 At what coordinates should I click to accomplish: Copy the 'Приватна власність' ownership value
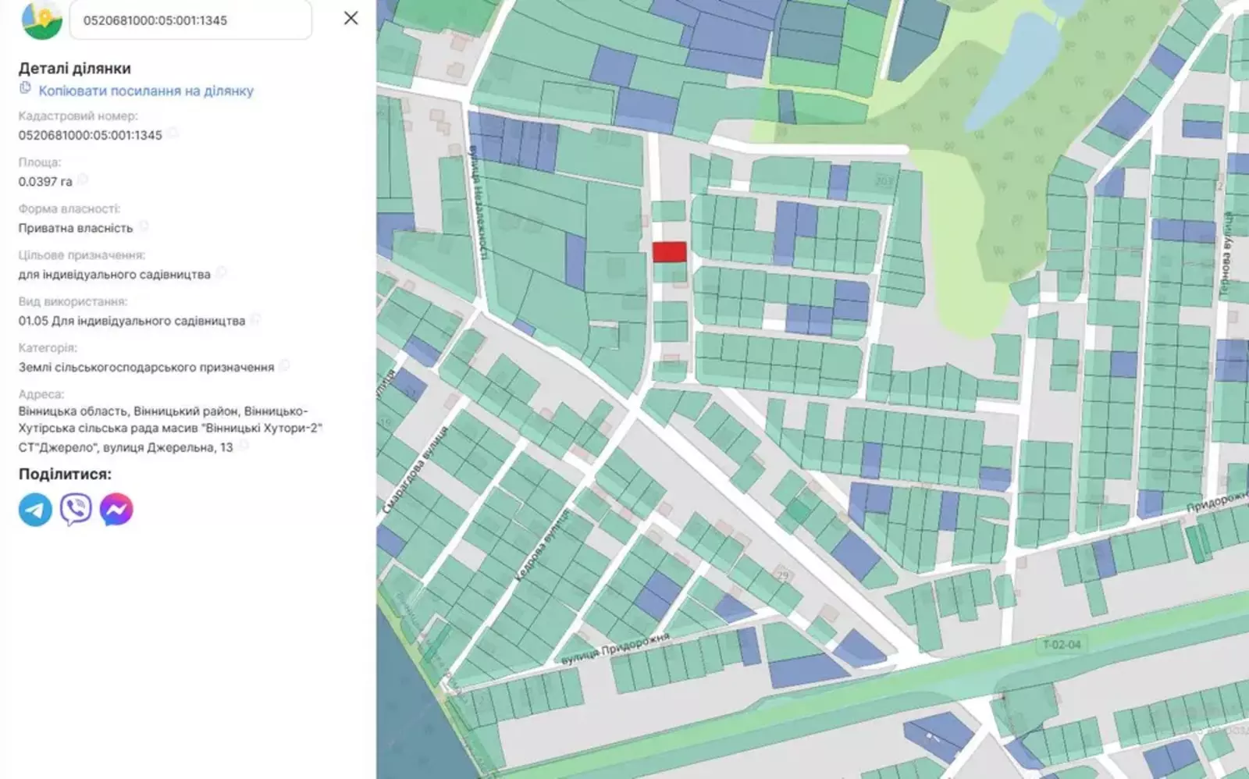143,227
